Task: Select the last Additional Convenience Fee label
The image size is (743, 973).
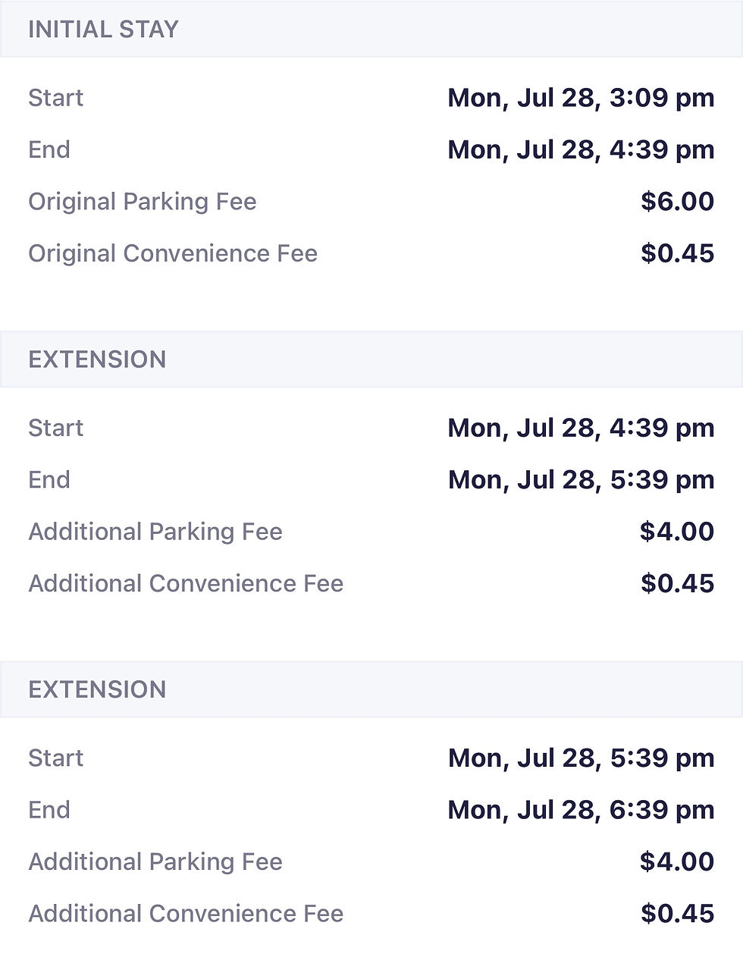Action: [186, 913]
